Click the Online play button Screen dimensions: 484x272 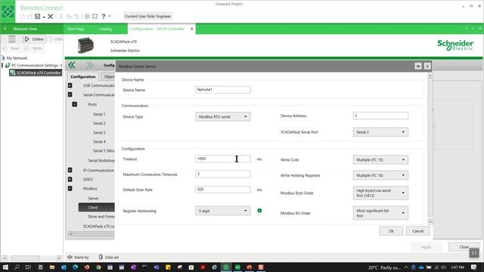point(34,39)
